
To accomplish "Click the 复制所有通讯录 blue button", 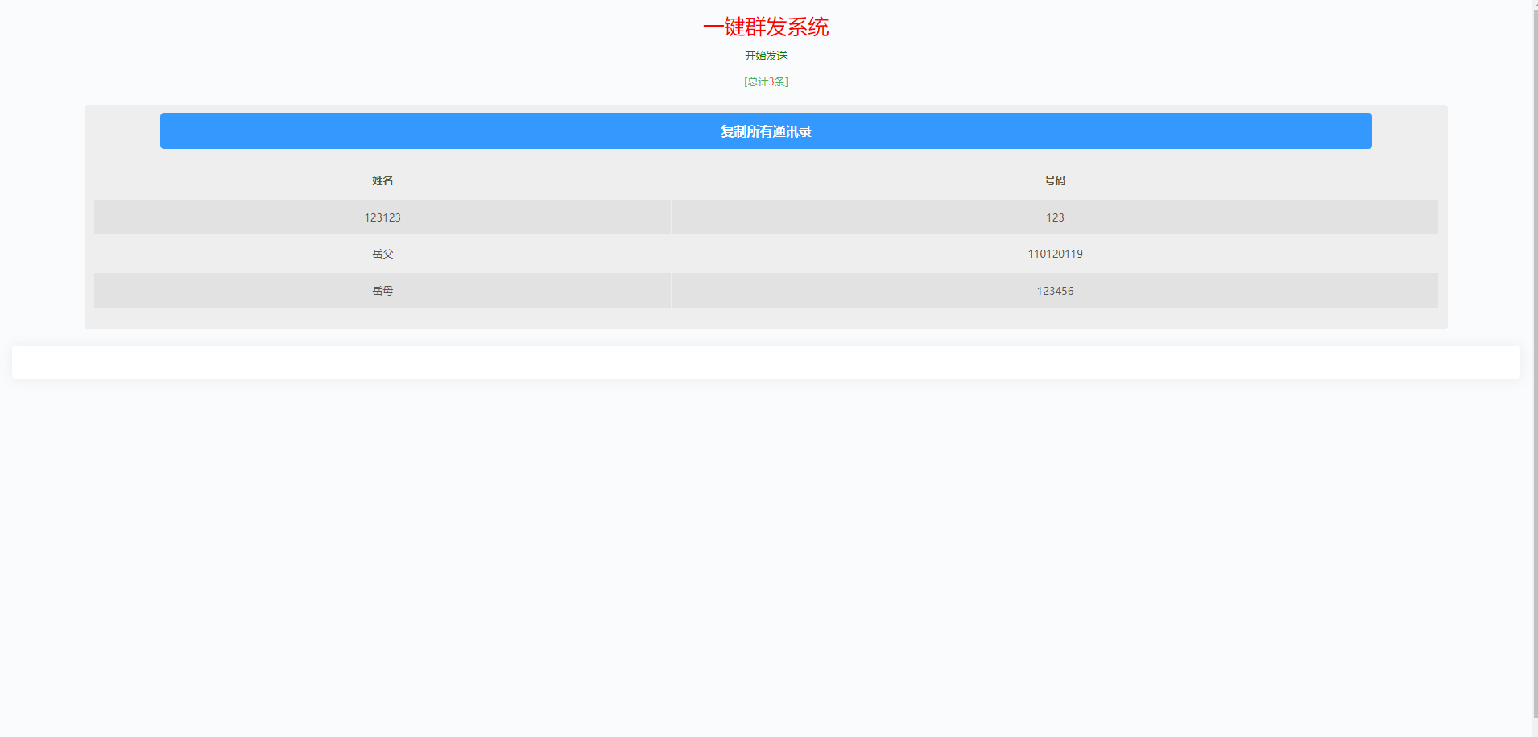I will (x=765, y=130).
